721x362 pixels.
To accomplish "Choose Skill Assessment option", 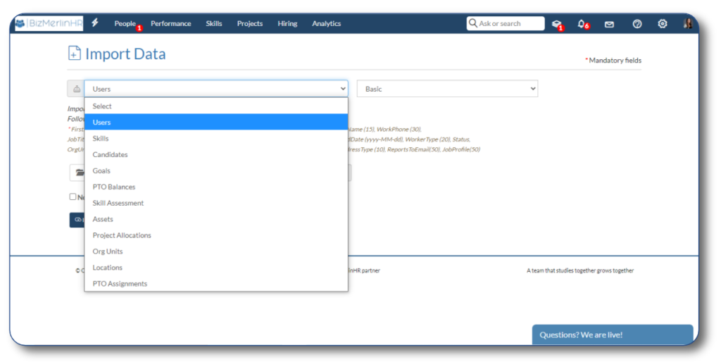I will pos(216,202).
